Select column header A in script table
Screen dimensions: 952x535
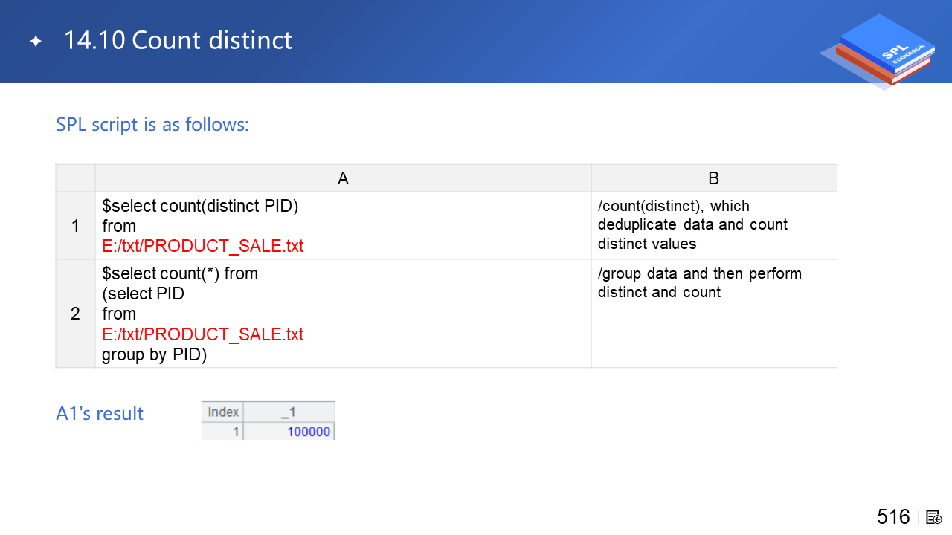[343, 178]
